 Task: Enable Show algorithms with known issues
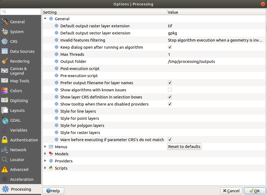(170, 90)
